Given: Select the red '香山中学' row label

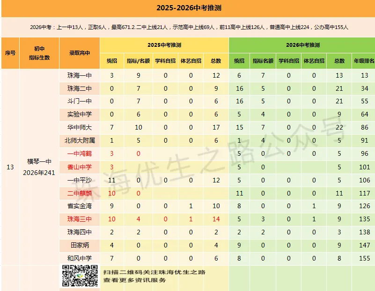Looking at the screenshot, I should [x=80, y=167].
